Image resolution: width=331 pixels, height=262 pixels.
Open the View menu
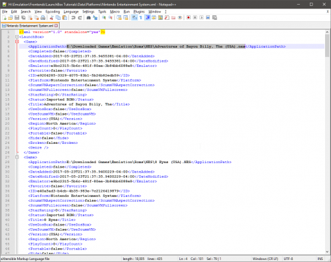click(38, 11)
